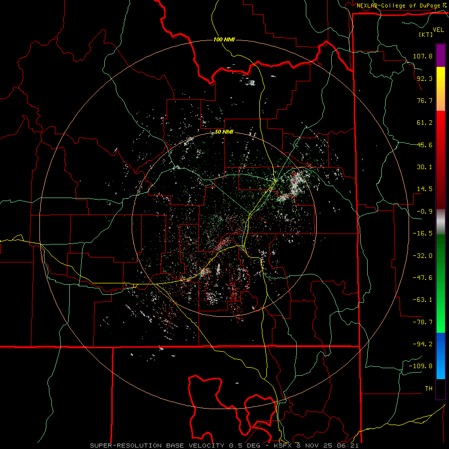This screenshot has width=449, height=449.
Task: Click the -63.1 velocity scale value
Action: click(423, 300)
